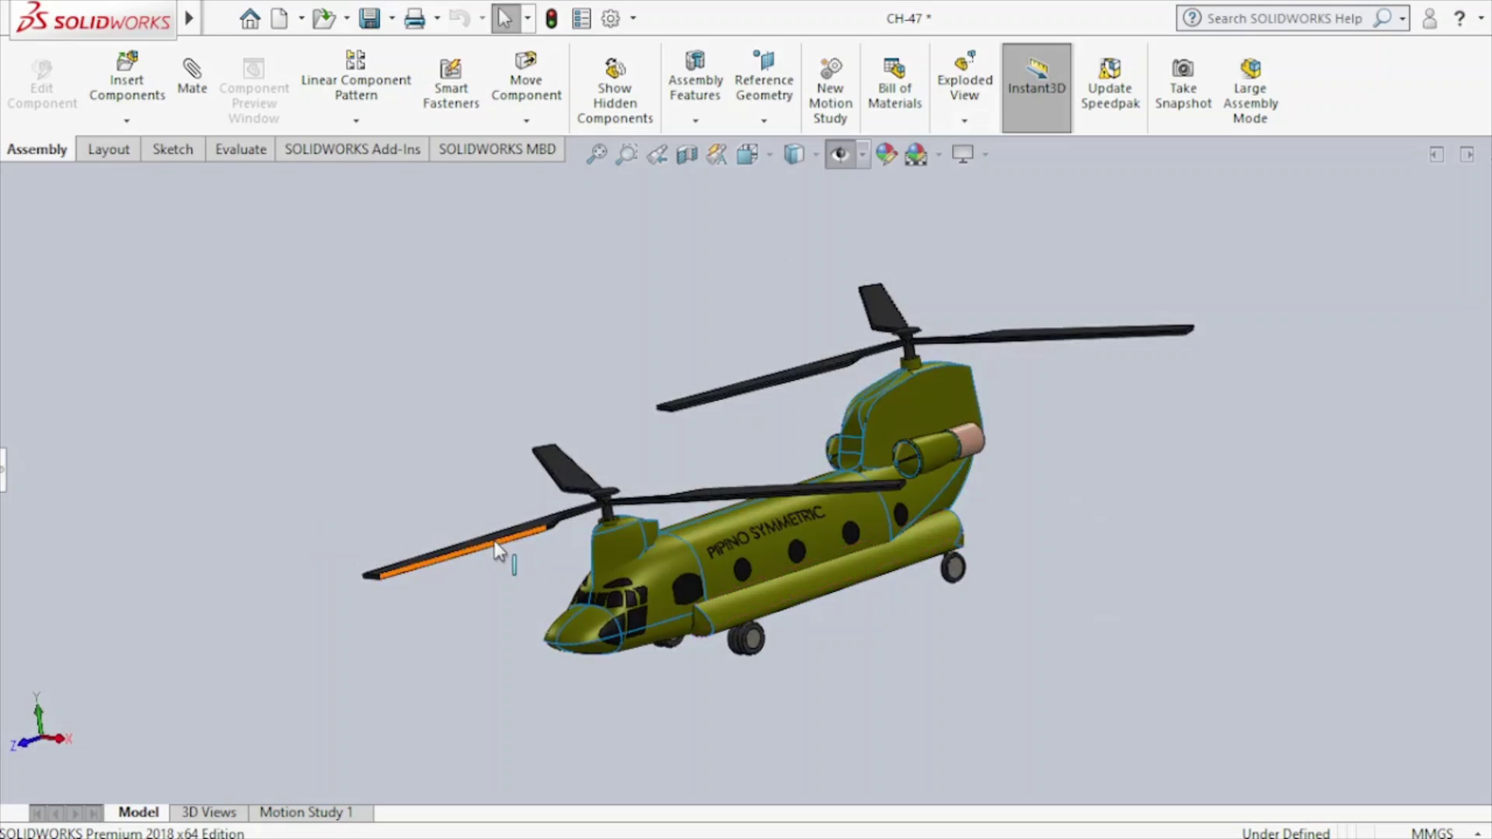This screenshot has height=839, width=1492.
Task: Click the Take Snapshot camera icon
Action: tap(1183, 68)
